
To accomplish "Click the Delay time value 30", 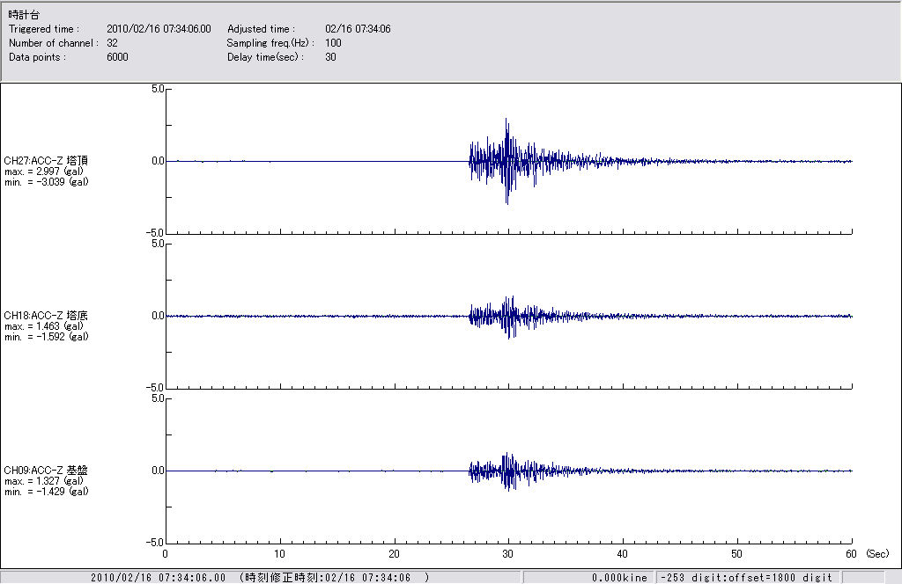I will [330, 57].
